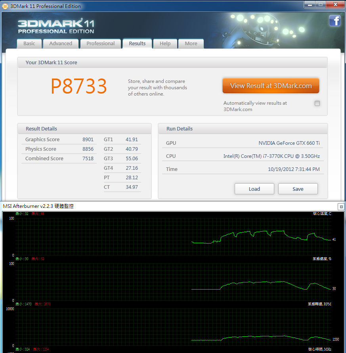Select the Results tab
The image size is (346, 353).
[137, 44]
